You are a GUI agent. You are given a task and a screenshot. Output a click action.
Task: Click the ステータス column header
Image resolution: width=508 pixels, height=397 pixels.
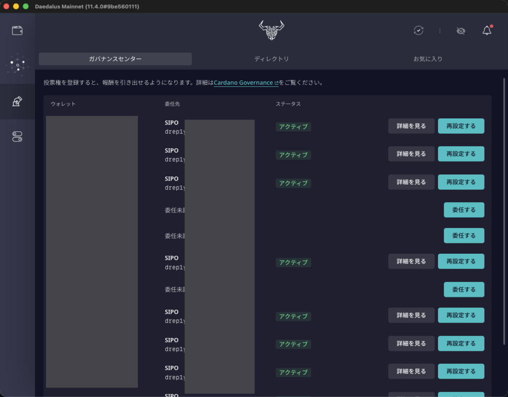pos(288,104)
